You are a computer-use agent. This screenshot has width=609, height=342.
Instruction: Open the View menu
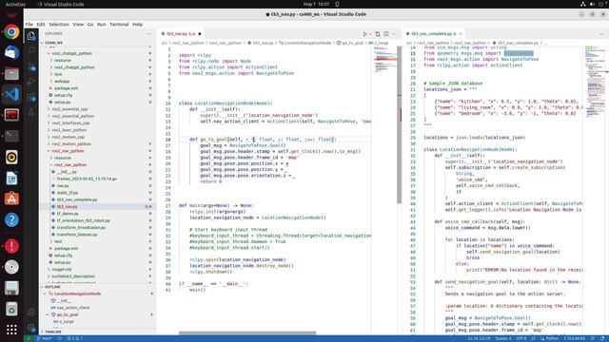(x=78, y=24)
